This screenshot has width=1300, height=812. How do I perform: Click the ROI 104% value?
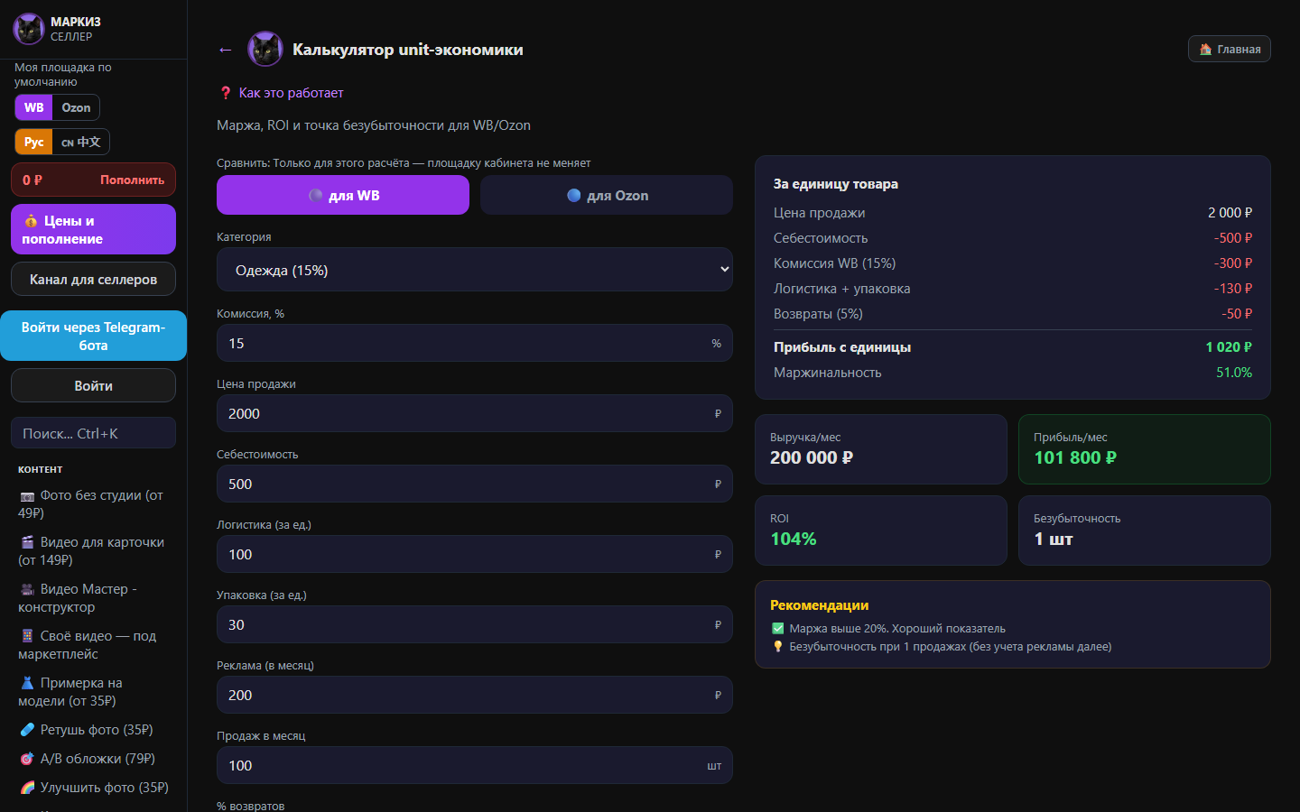(x=793, y=539)
